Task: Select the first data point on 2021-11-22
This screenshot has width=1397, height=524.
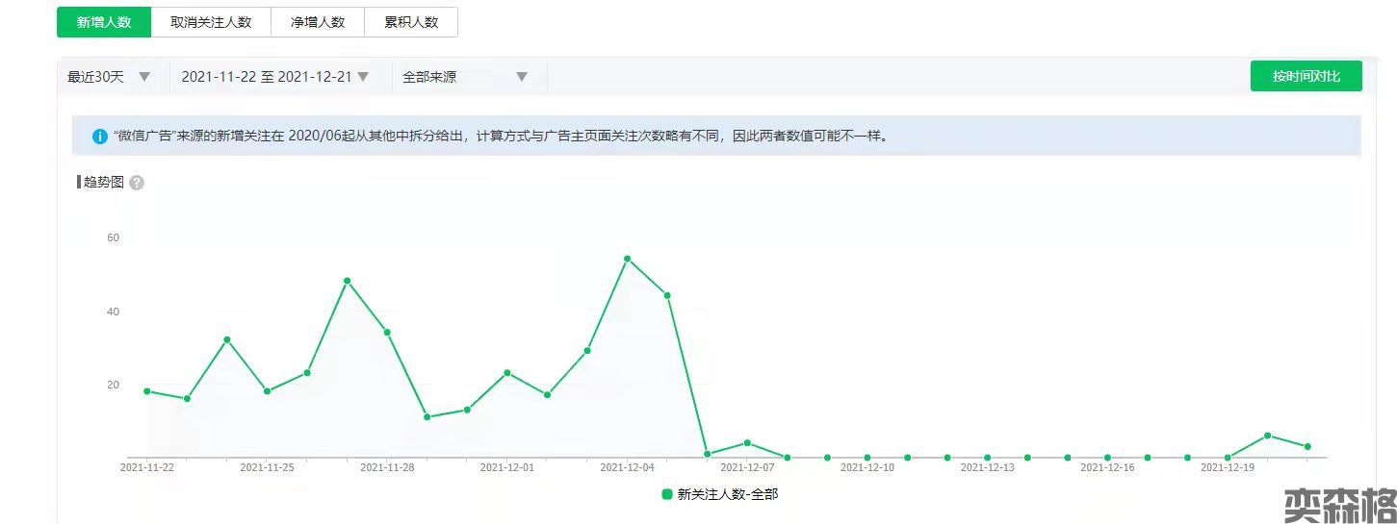Action: pos(147,391)
